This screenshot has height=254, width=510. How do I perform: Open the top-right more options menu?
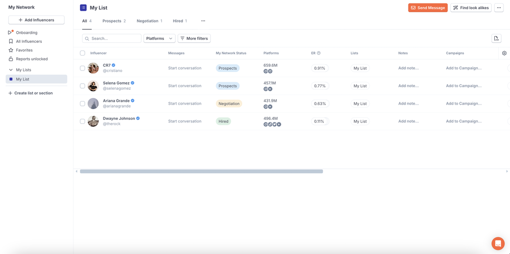(499, 8)
